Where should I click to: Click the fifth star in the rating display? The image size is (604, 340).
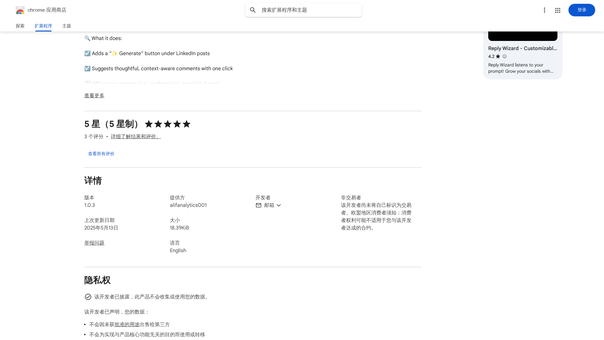coord(186,124)
